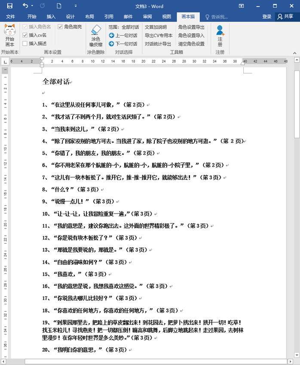Click 清空角色设置 button
Image resolution: width=300 pixels, height=365 pixels.
(191, 44)
